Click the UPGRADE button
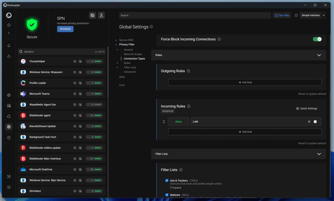This screenshot has width=334, height=201. tap(65, 29)
